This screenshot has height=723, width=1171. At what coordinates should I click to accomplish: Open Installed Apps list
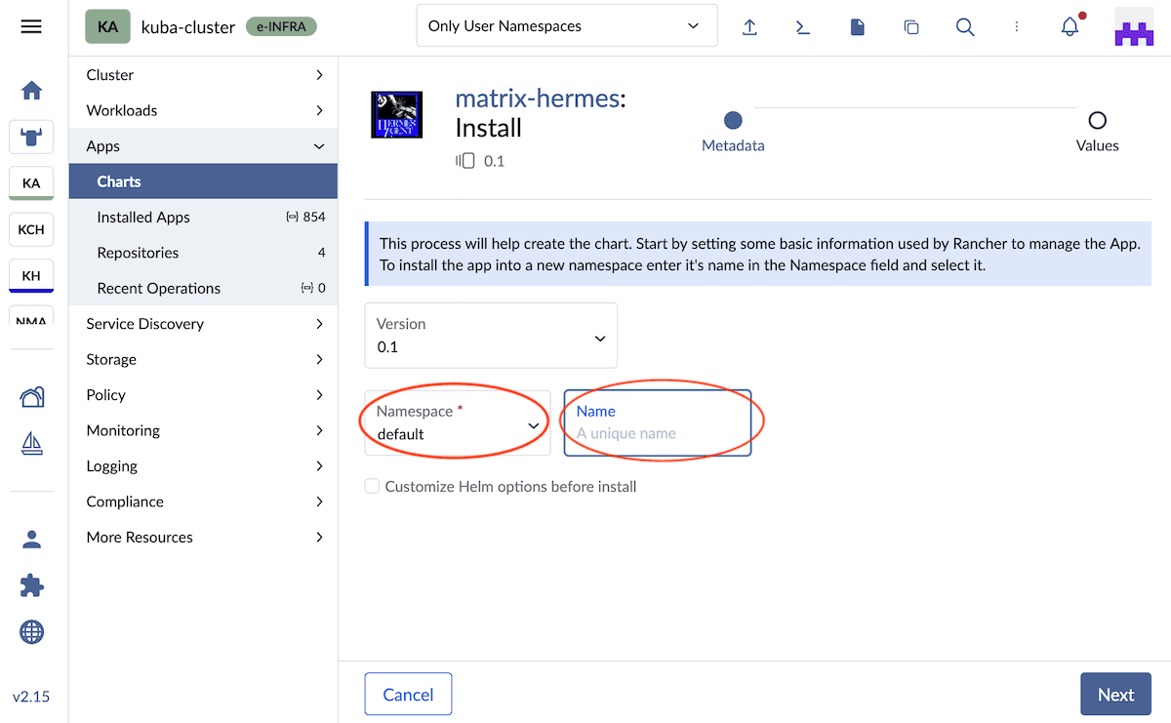click(x=204, y=218)
